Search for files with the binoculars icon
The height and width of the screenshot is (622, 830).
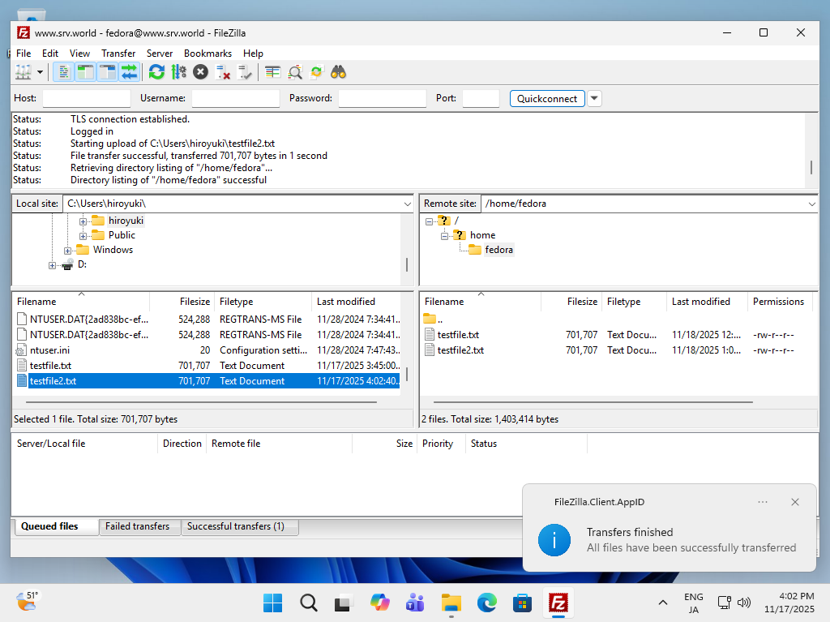pos(338,72)
